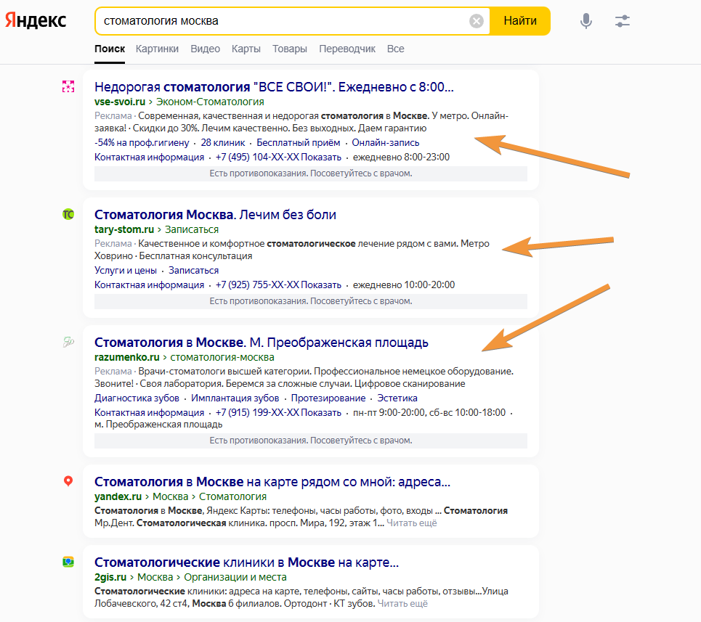Open the стоматология-москва breadcrumb link
Screen dimensions: 701x622
[222, 357]
